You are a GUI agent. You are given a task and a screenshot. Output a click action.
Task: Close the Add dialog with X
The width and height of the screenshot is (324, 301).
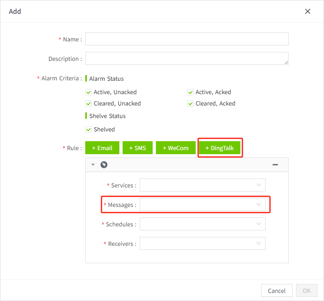point(308,11)
